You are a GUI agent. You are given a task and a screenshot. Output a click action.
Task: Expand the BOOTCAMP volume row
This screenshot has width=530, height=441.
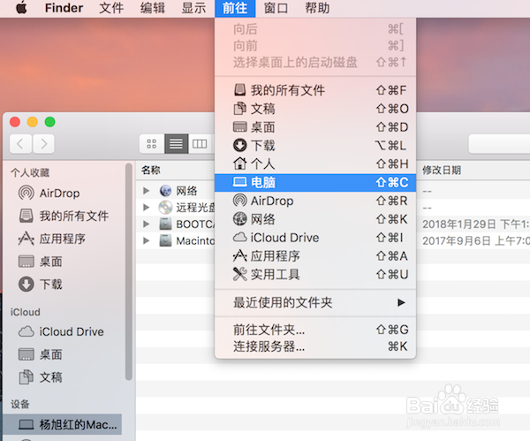click(x=146, y=224)
